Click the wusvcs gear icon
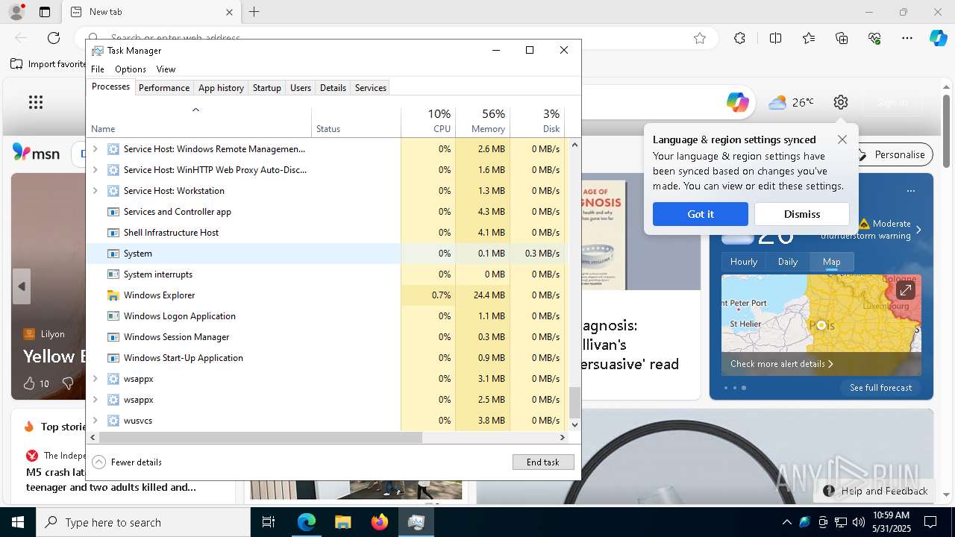The image size is (955, 537). (113, 421)
